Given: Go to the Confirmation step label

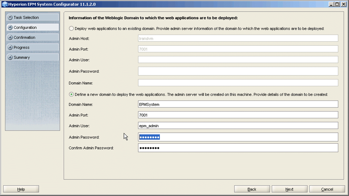Looking at the screenshot, I should (24, 38).
